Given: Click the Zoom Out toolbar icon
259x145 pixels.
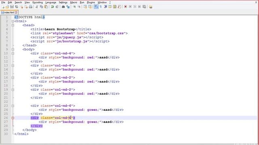Looking at the screenshot, I should tap(79, 7).
